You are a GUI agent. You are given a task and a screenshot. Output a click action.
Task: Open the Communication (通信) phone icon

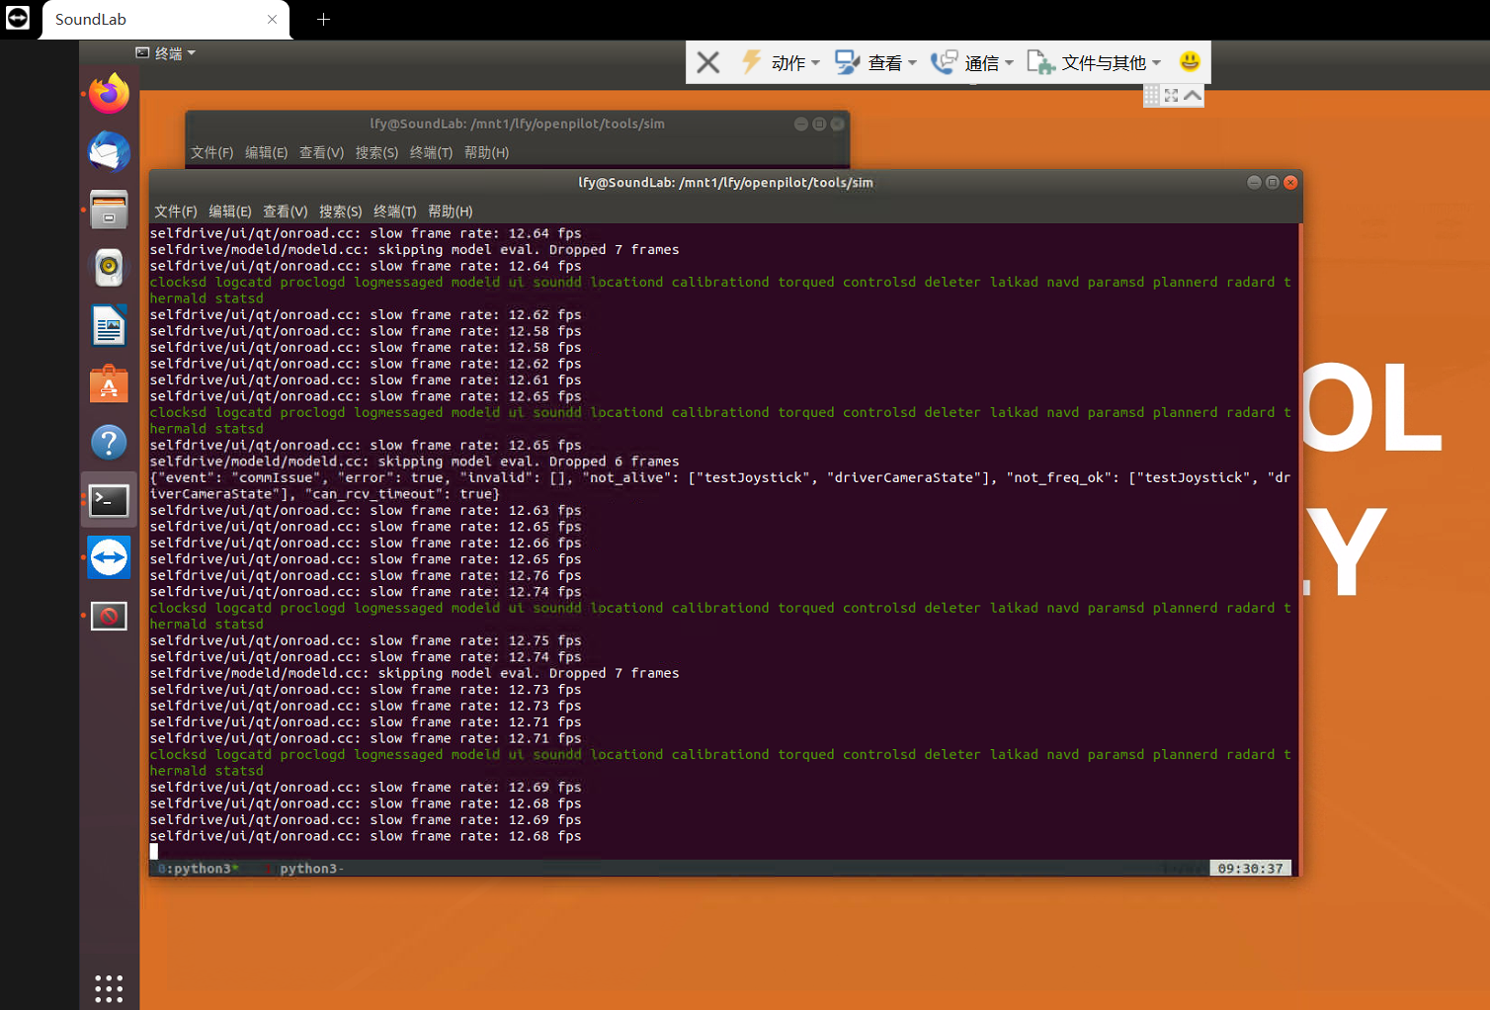coord(945,61)
